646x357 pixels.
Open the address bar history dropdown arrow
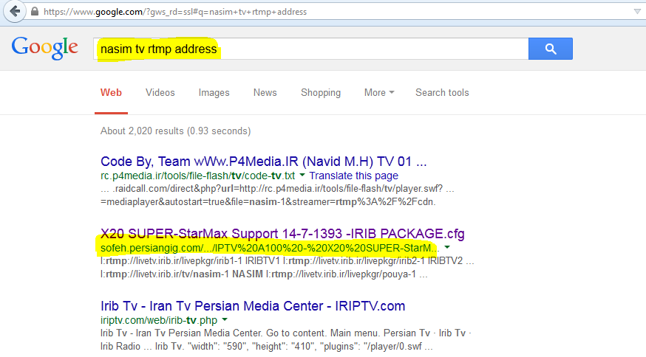click(637, 12)
